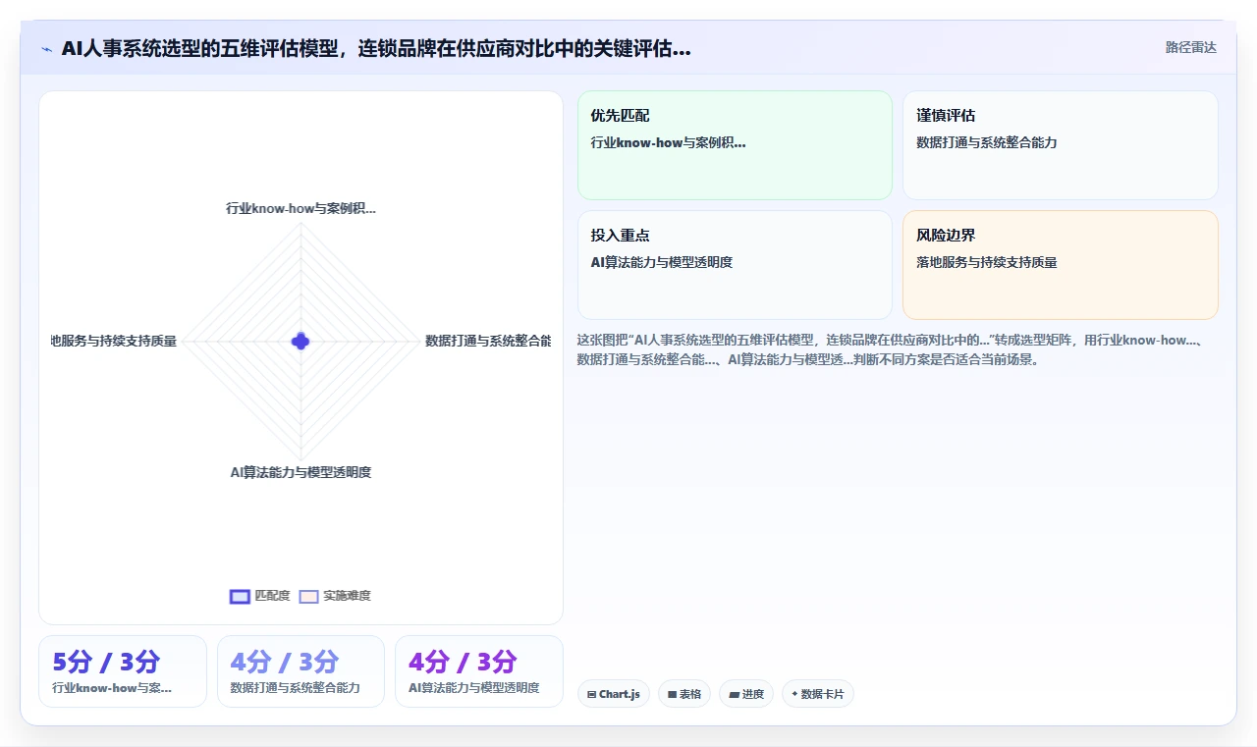Click the Chart.js chip
The image size is (1257, 747).
614,694
